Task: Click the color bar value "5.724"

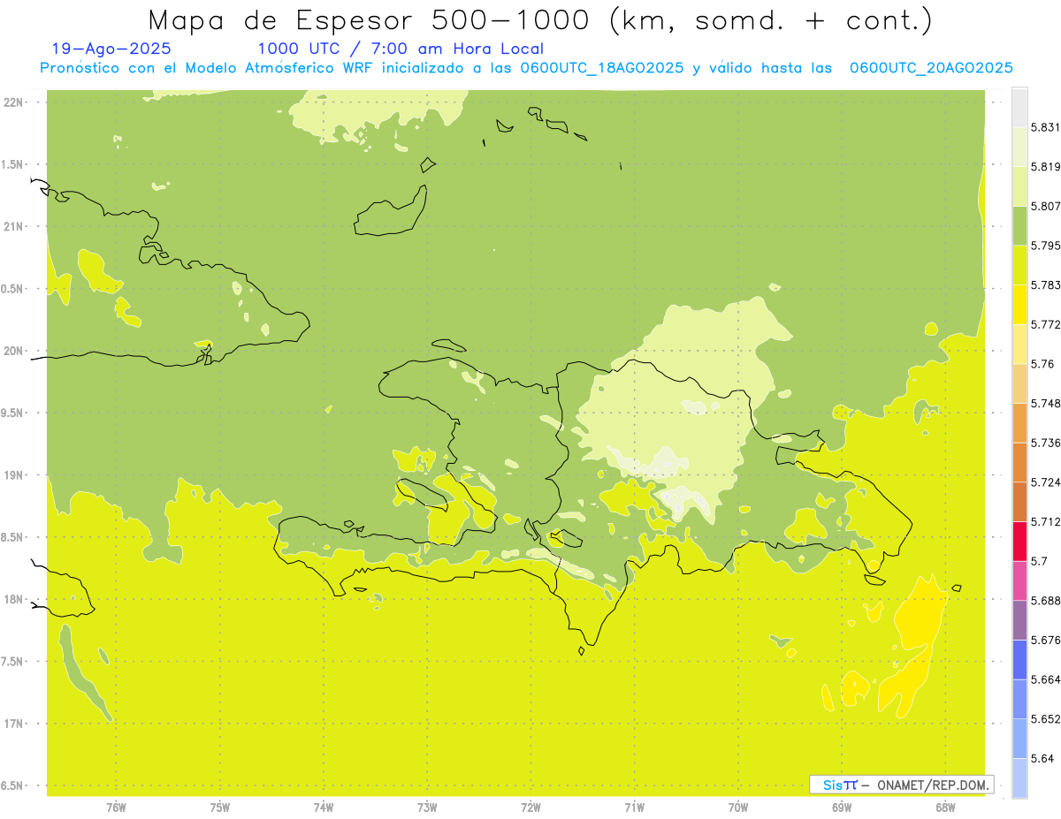Action: tap(1046, 482)
